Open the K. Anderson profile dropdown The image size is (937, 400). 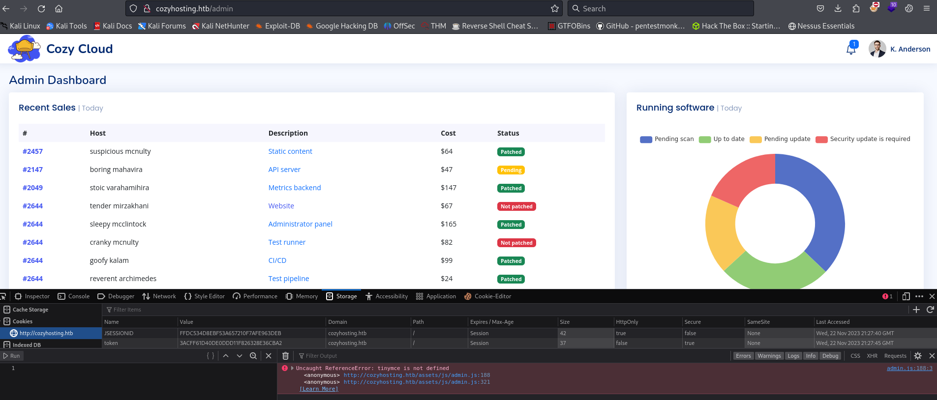(x=900, y=49)
